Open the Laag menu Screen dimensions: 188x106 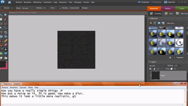point(55,2)
